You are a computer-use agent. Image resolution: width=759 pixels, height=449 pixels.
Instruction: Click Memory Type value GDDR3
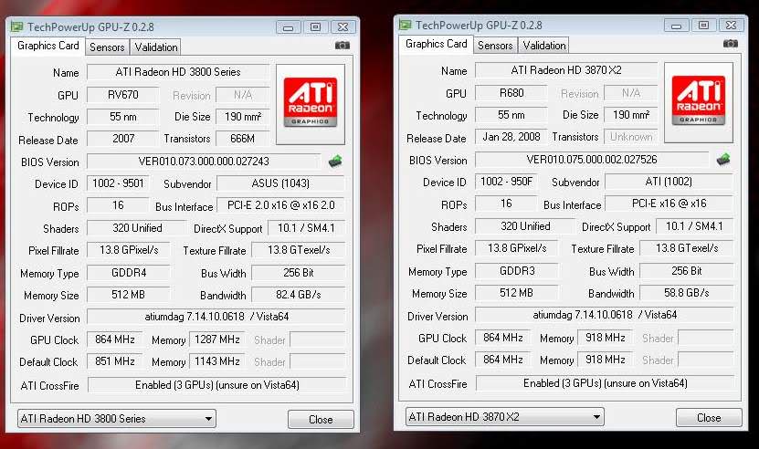[x=517, y=270]
